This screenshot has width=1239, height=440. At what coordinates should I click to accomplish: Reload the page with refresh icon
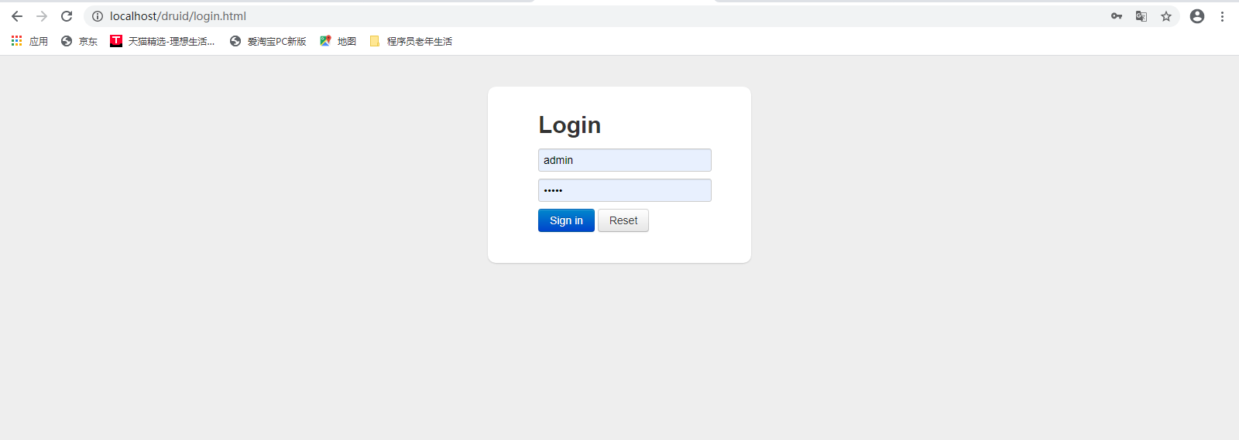(x=67, y=16)
